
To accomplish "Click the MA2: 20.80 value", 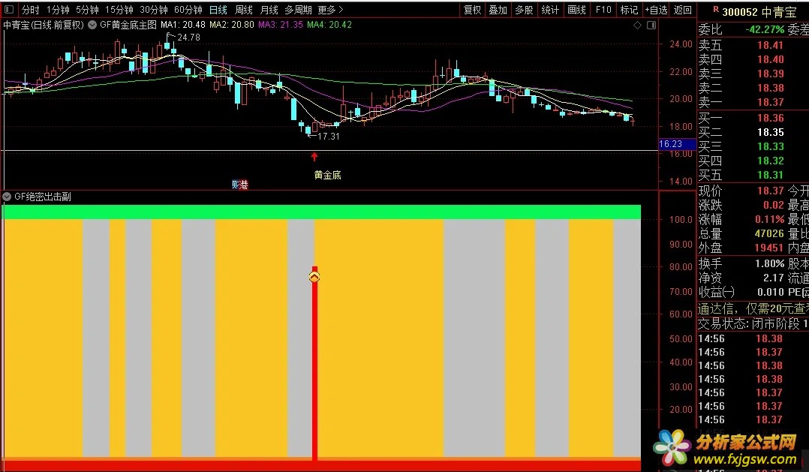I will click(x=232, y=25).
